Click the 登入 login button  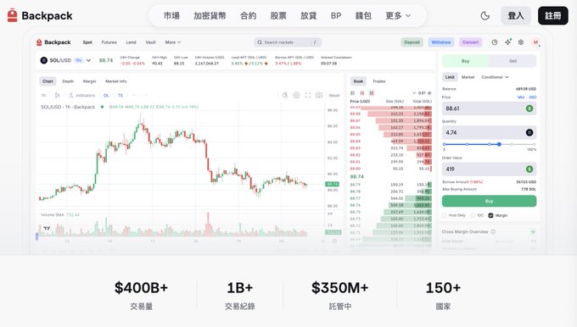(x=516, y=16)
